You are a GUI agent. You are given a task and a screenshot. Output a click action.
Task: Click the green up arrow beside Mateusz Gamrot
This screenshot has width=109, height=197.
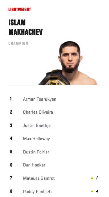(92, 178)
